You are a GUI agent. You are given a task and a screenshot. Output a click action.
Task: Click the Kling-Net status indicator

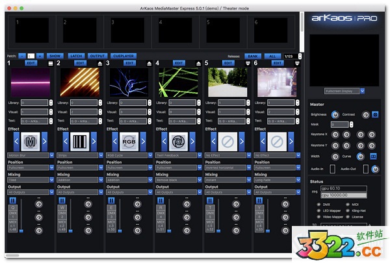348,211
